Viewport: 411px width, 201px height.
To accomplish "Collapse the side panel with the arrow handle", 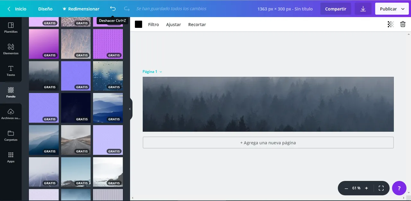I will pyautogui.click(x=130, y=109).
